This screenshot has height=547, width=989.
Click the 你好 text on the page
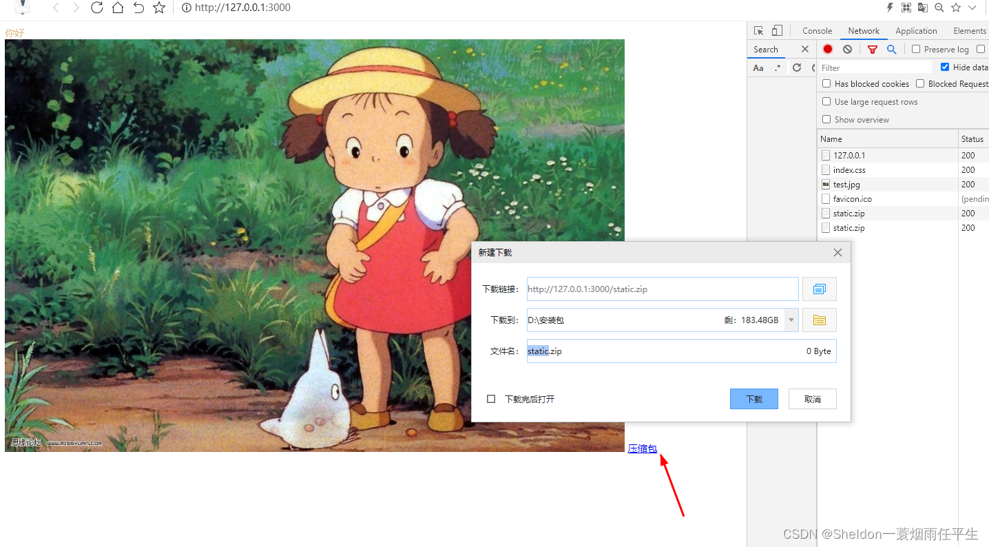tap(14, 32)
